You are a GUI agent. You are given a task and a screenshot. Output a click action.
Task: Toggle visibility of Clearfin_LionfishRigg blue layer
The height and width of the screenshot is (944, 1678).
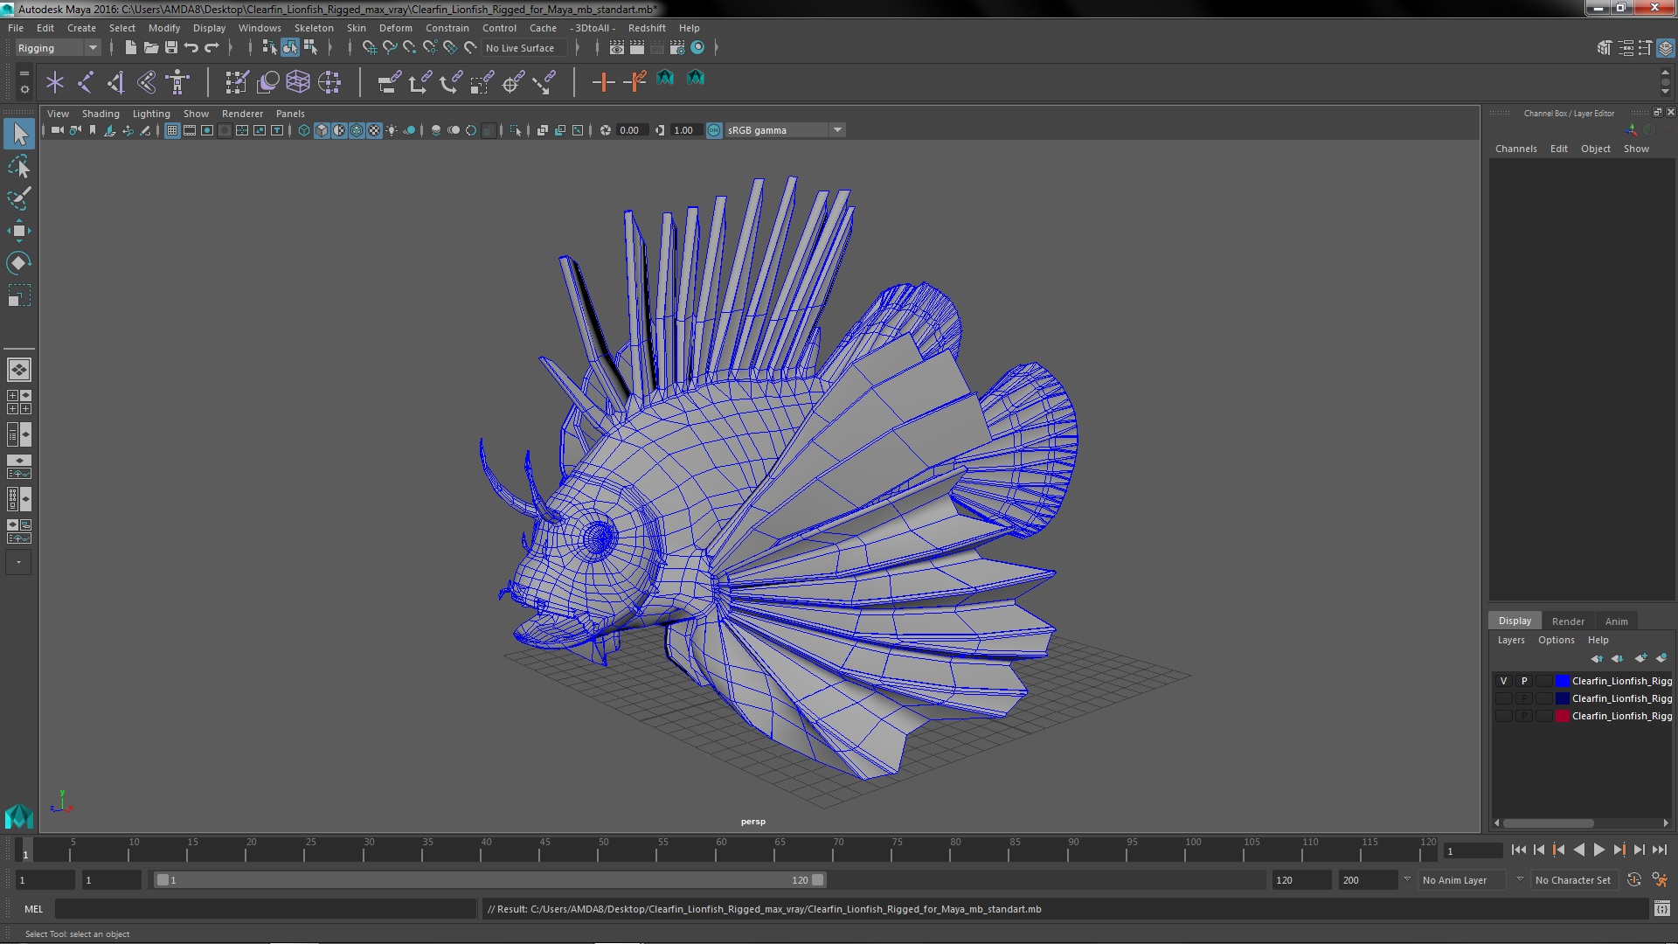[x=1504, y=680]
